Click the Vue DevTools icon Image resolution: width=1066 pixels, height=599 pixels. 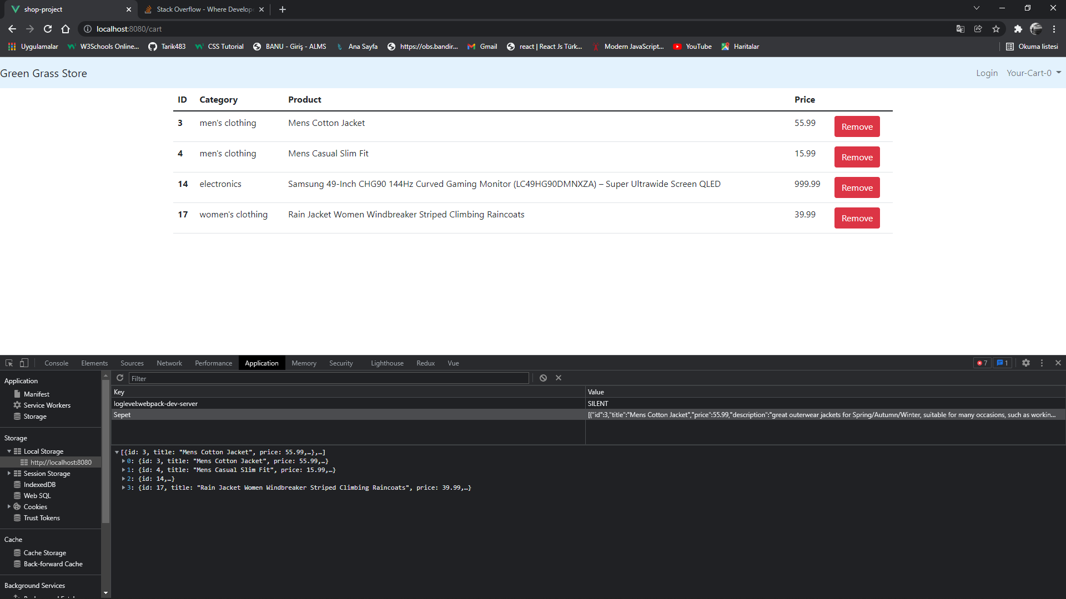coord(452,363)
